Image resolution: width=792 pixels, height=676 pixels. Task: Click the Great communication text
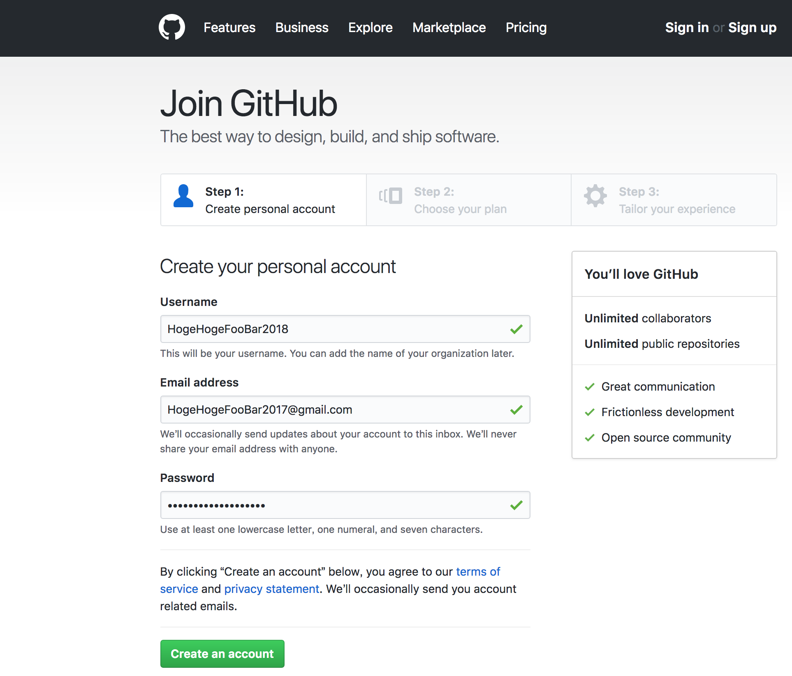658,387
